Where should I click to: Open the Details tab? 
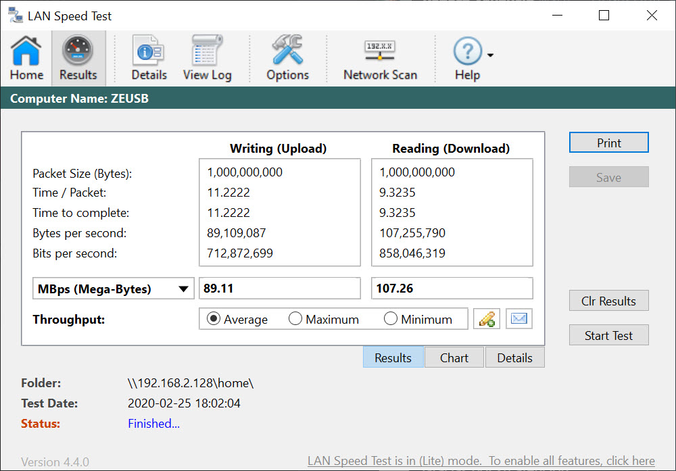[x=514, y=357]
